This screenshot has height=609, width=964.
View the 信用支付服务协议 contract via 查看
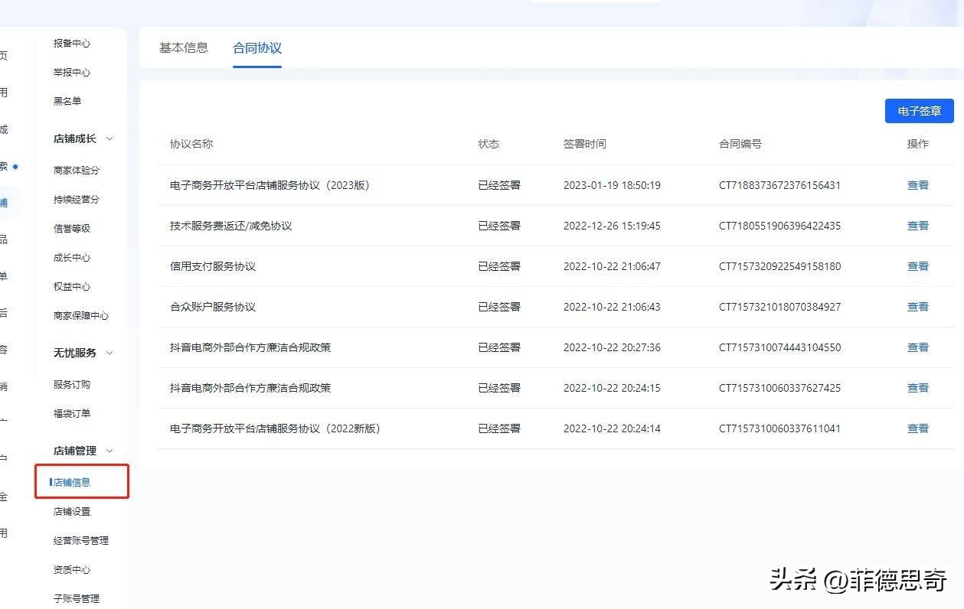pos(917,266)
